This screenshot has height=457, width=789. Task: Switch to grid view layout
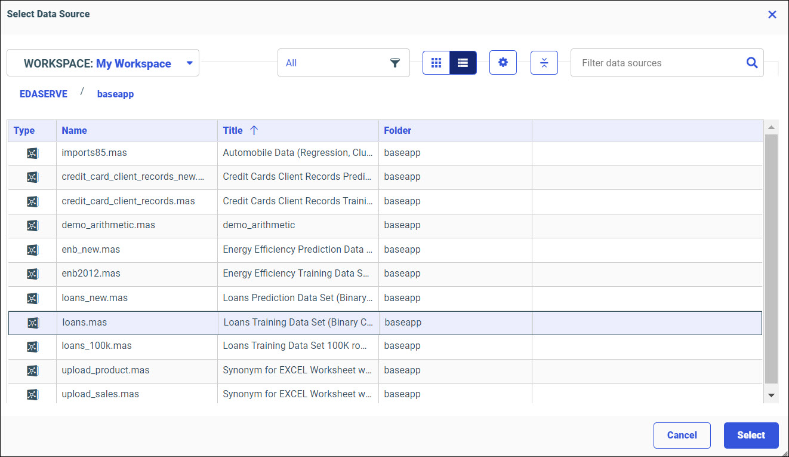click(x=436, y=62)
